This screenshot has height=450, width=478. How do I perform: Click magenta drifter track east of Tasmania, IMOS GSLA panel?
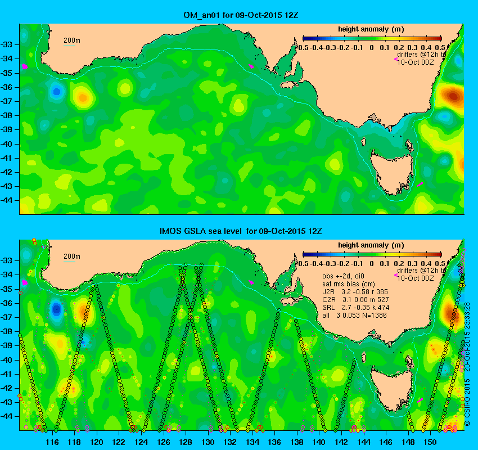coord(420,400)
